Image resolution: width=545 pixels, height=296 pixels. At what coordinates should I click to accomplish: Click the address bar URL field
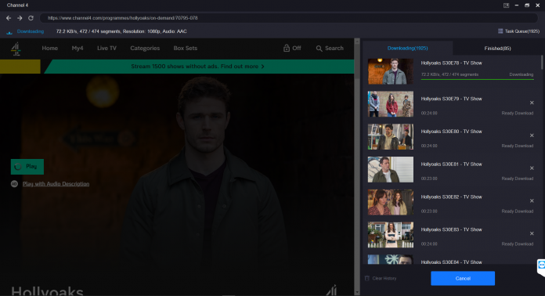click(288, 18)
